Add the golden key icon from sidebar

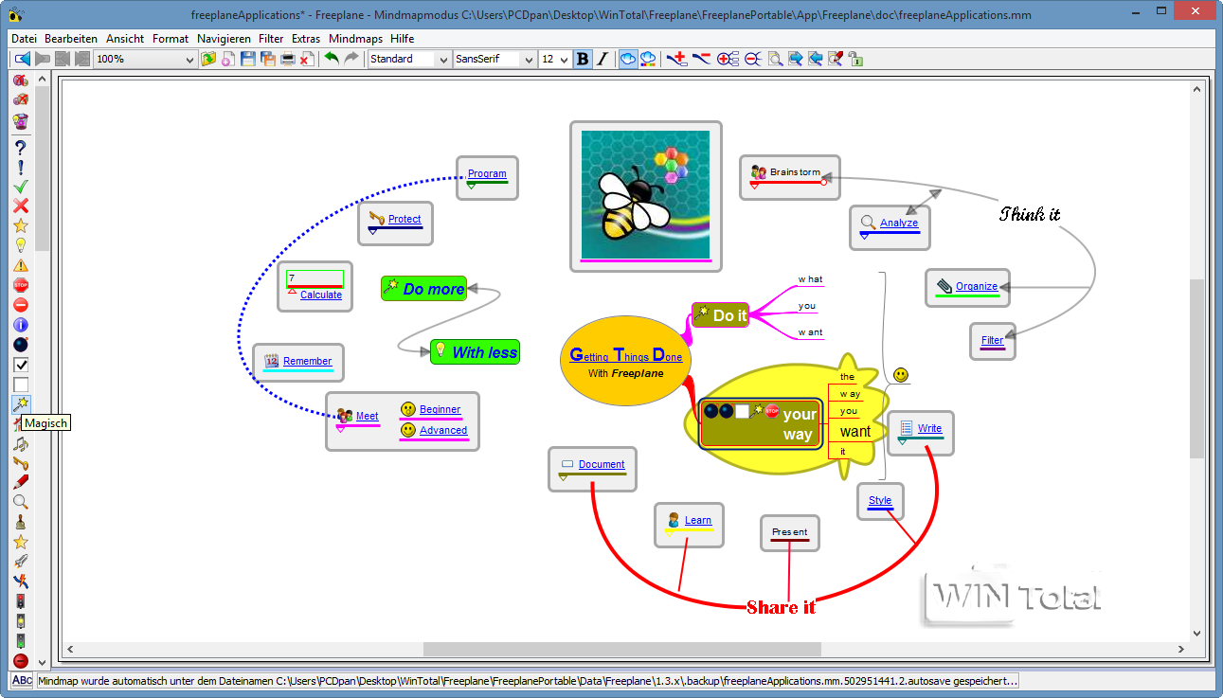[20, 463]
